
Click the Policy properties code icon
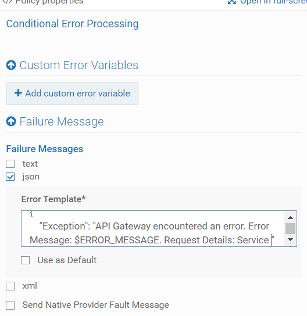7,2
